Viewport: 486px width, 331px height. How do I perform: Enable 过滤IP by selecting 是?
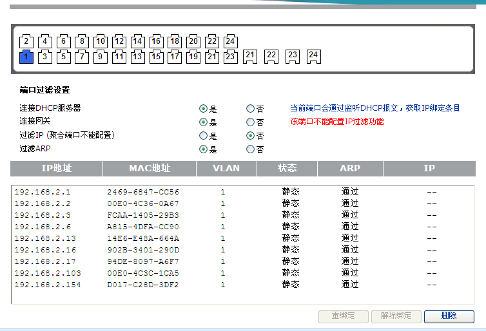click(203, 136)
